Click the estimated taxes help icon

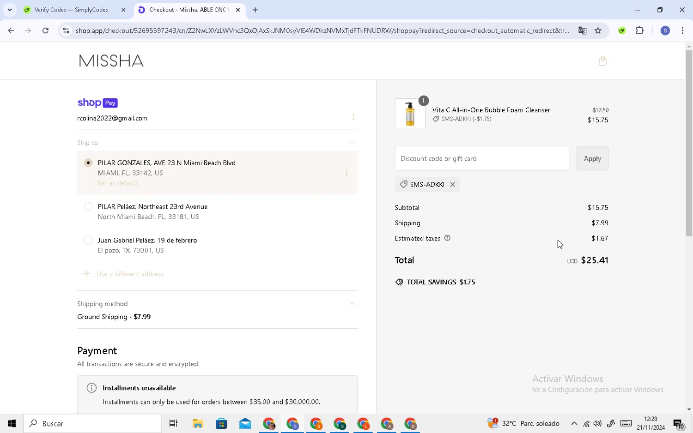pos(447,238)
